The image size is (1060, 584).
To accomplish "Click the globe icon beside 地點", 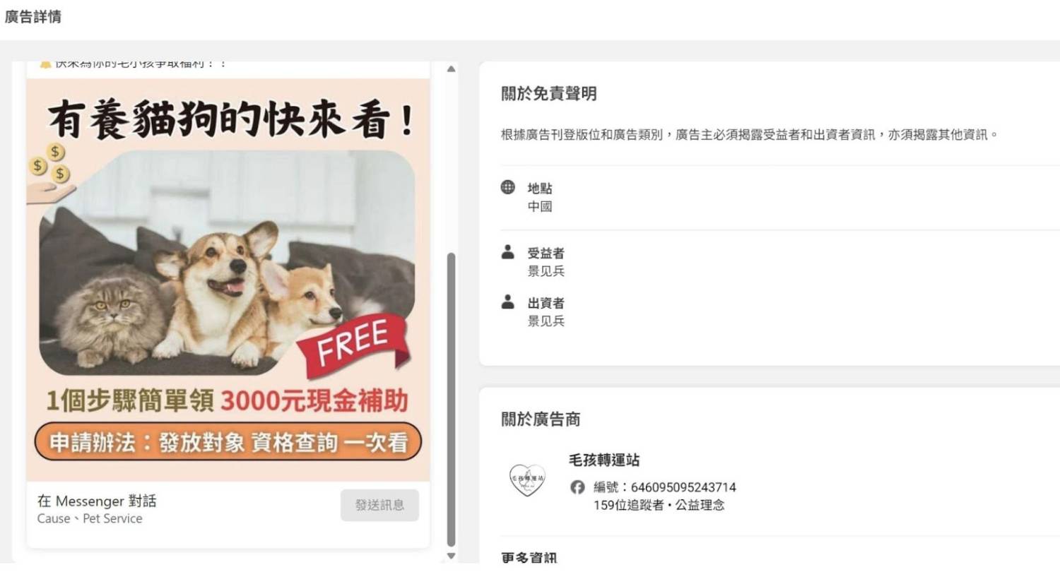I will click(507, 187).
